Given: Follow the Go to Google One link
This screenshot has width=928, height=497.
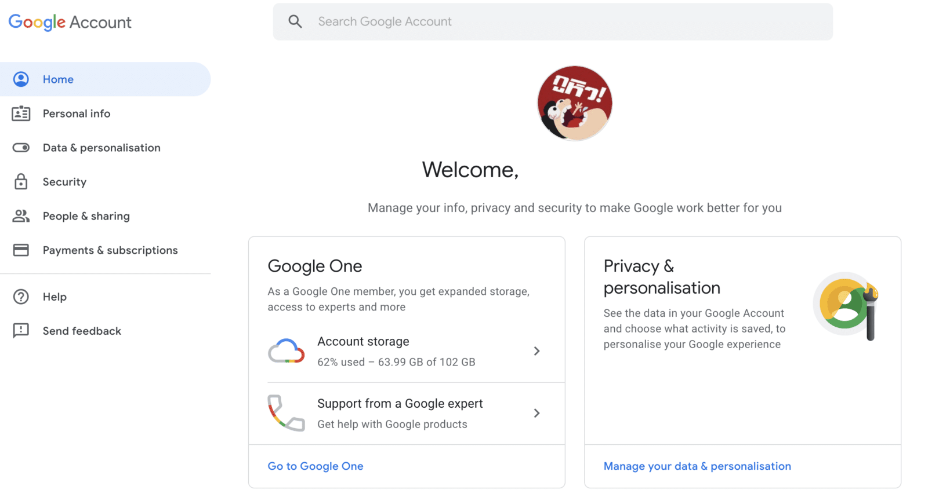Looking at the screenshot, I should tap(316, 466).
